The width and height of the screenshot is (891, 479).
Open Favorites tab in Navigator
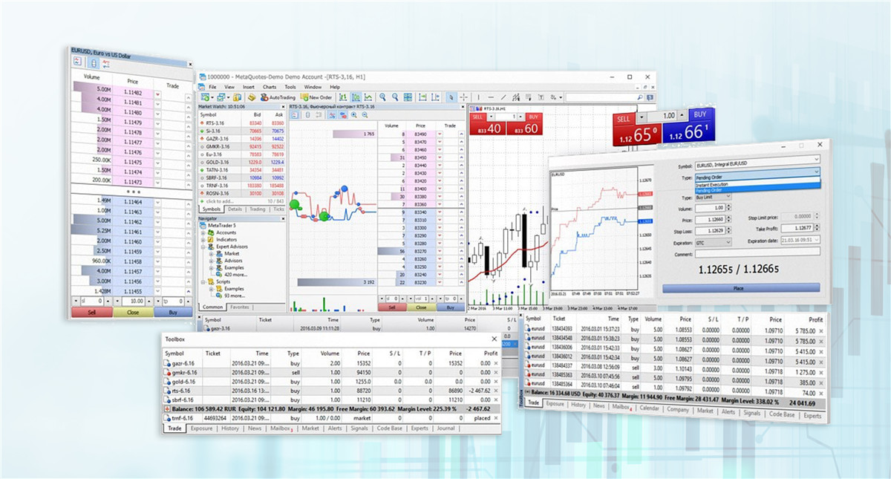point(239,306)
